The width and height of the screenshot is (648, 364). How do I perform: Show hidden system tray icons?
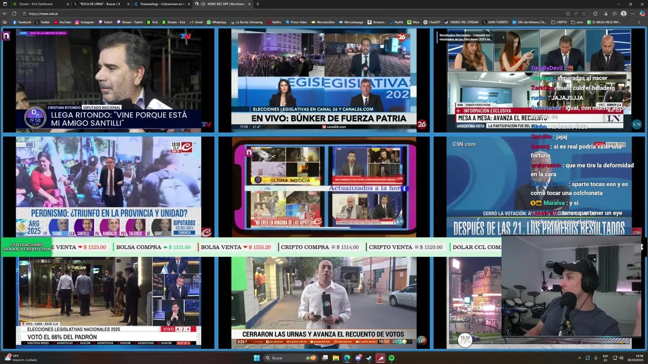[x=580, y=358]
